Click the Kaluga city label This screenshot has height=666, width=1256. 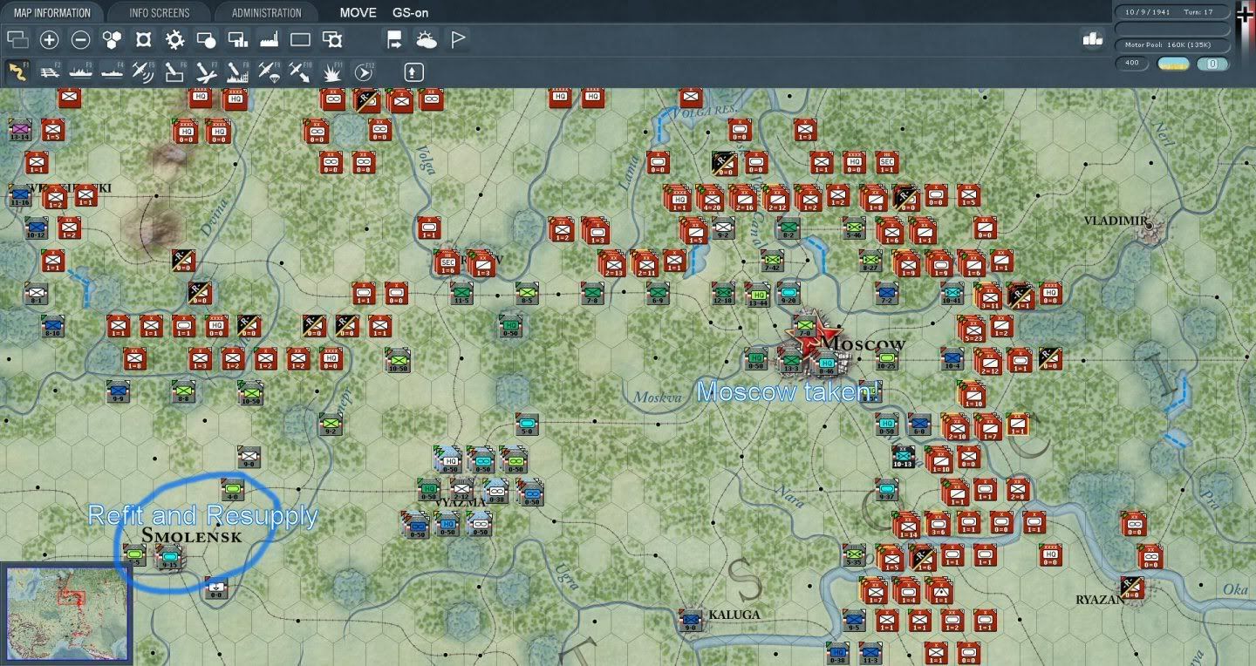734,615
